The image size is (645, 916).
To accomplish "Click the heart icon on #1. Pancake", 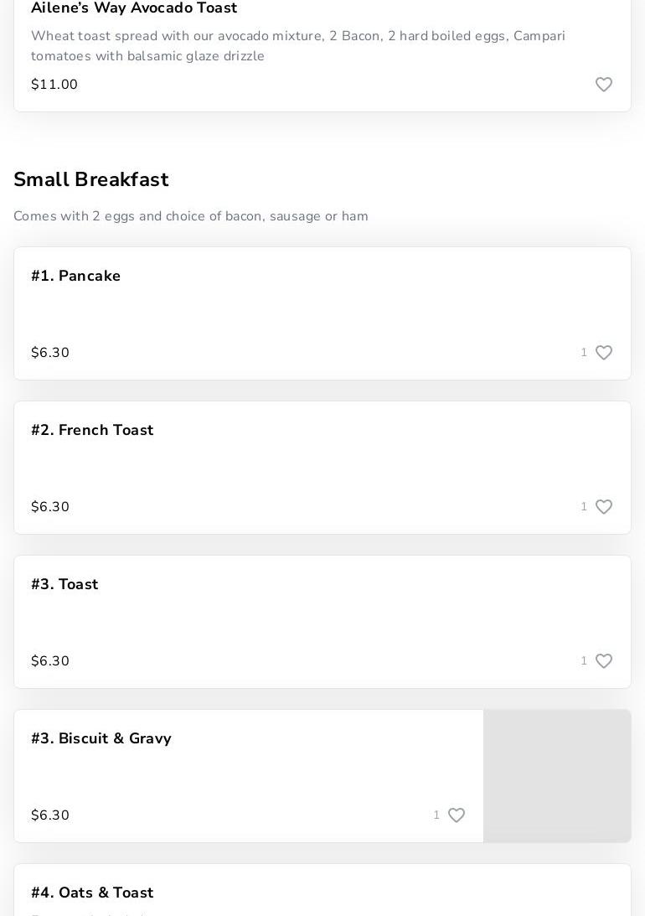I will [x=604, y=353].
